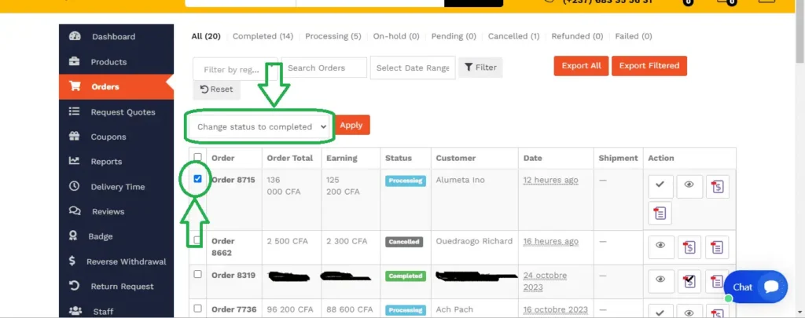This screenshot has width=805, height=318.
Task: Tick the checkbox for Order 8319
Action: click(x=198, y=275)
